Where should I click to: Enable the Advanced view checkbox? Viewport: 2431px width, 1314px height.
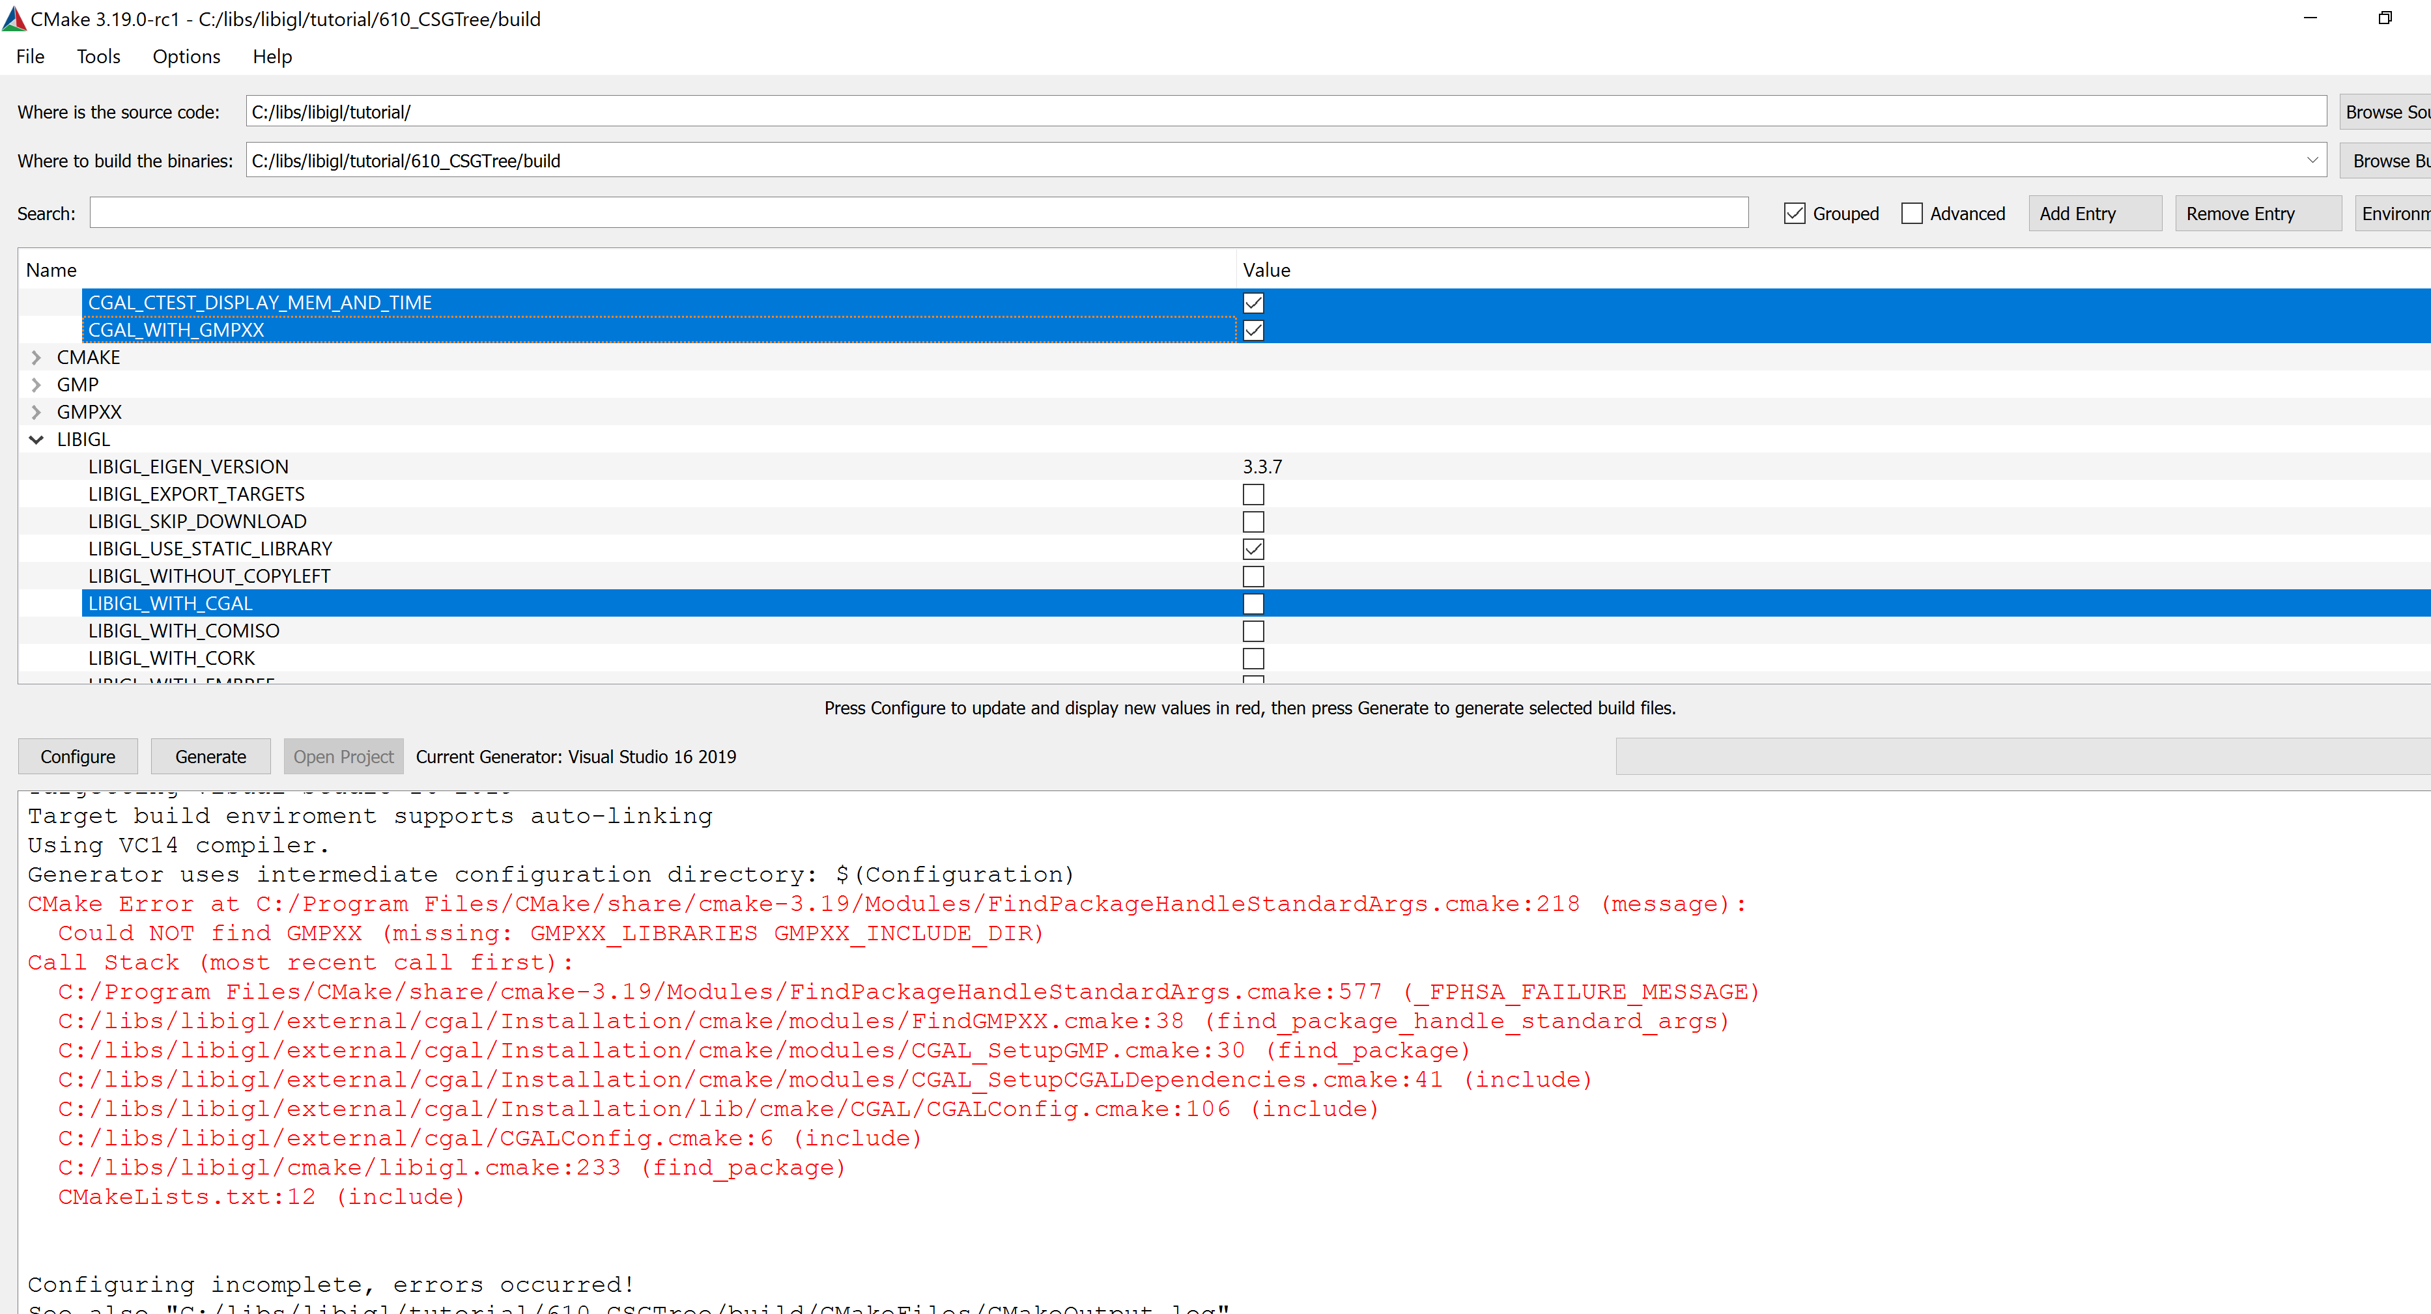[1912, 213]
